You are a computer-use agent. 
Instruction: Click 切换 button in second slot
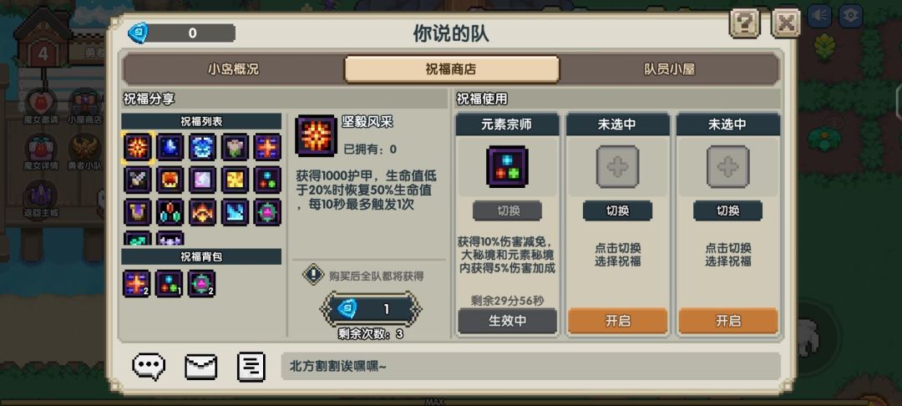click(618, 211)
